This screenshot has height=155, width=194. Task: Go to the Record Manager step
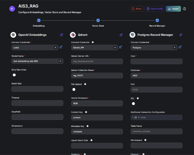[x=157, y=20]
